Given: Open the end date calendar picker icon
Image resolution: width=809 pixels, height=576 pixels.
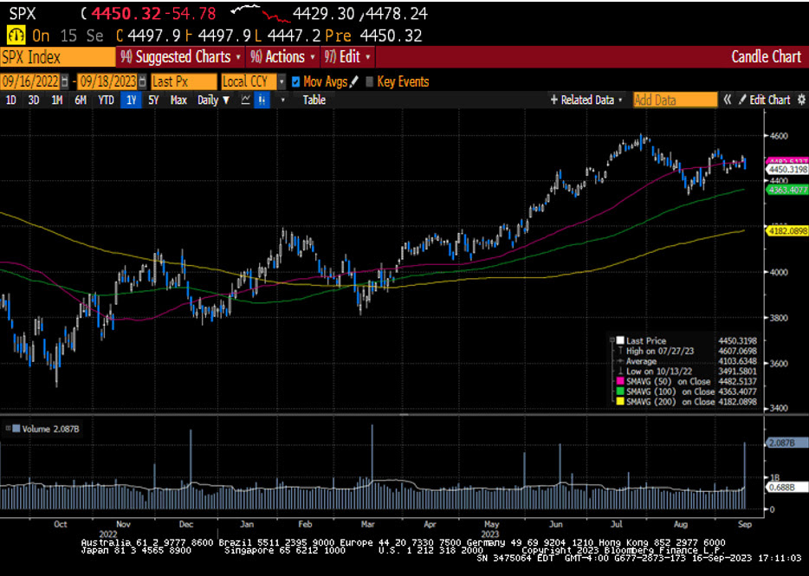Looking at the screenshot, I should click(x=142, y=81).
